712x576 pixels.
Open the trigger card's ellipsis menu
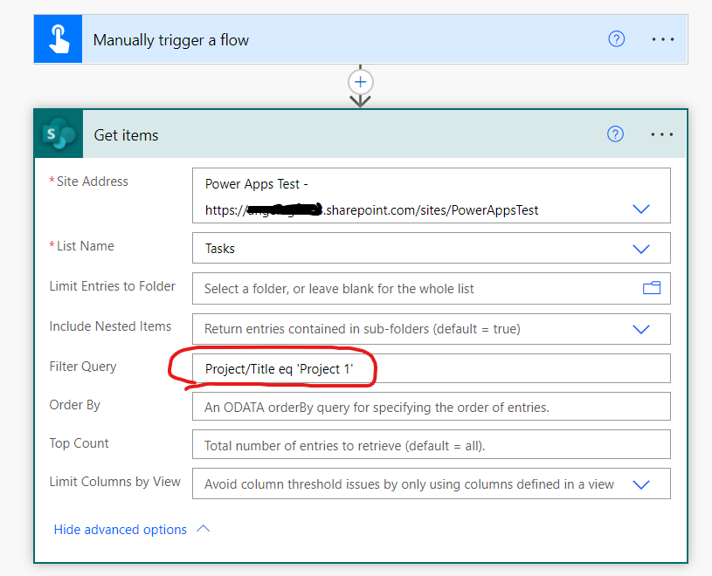[x=663, y=39]
